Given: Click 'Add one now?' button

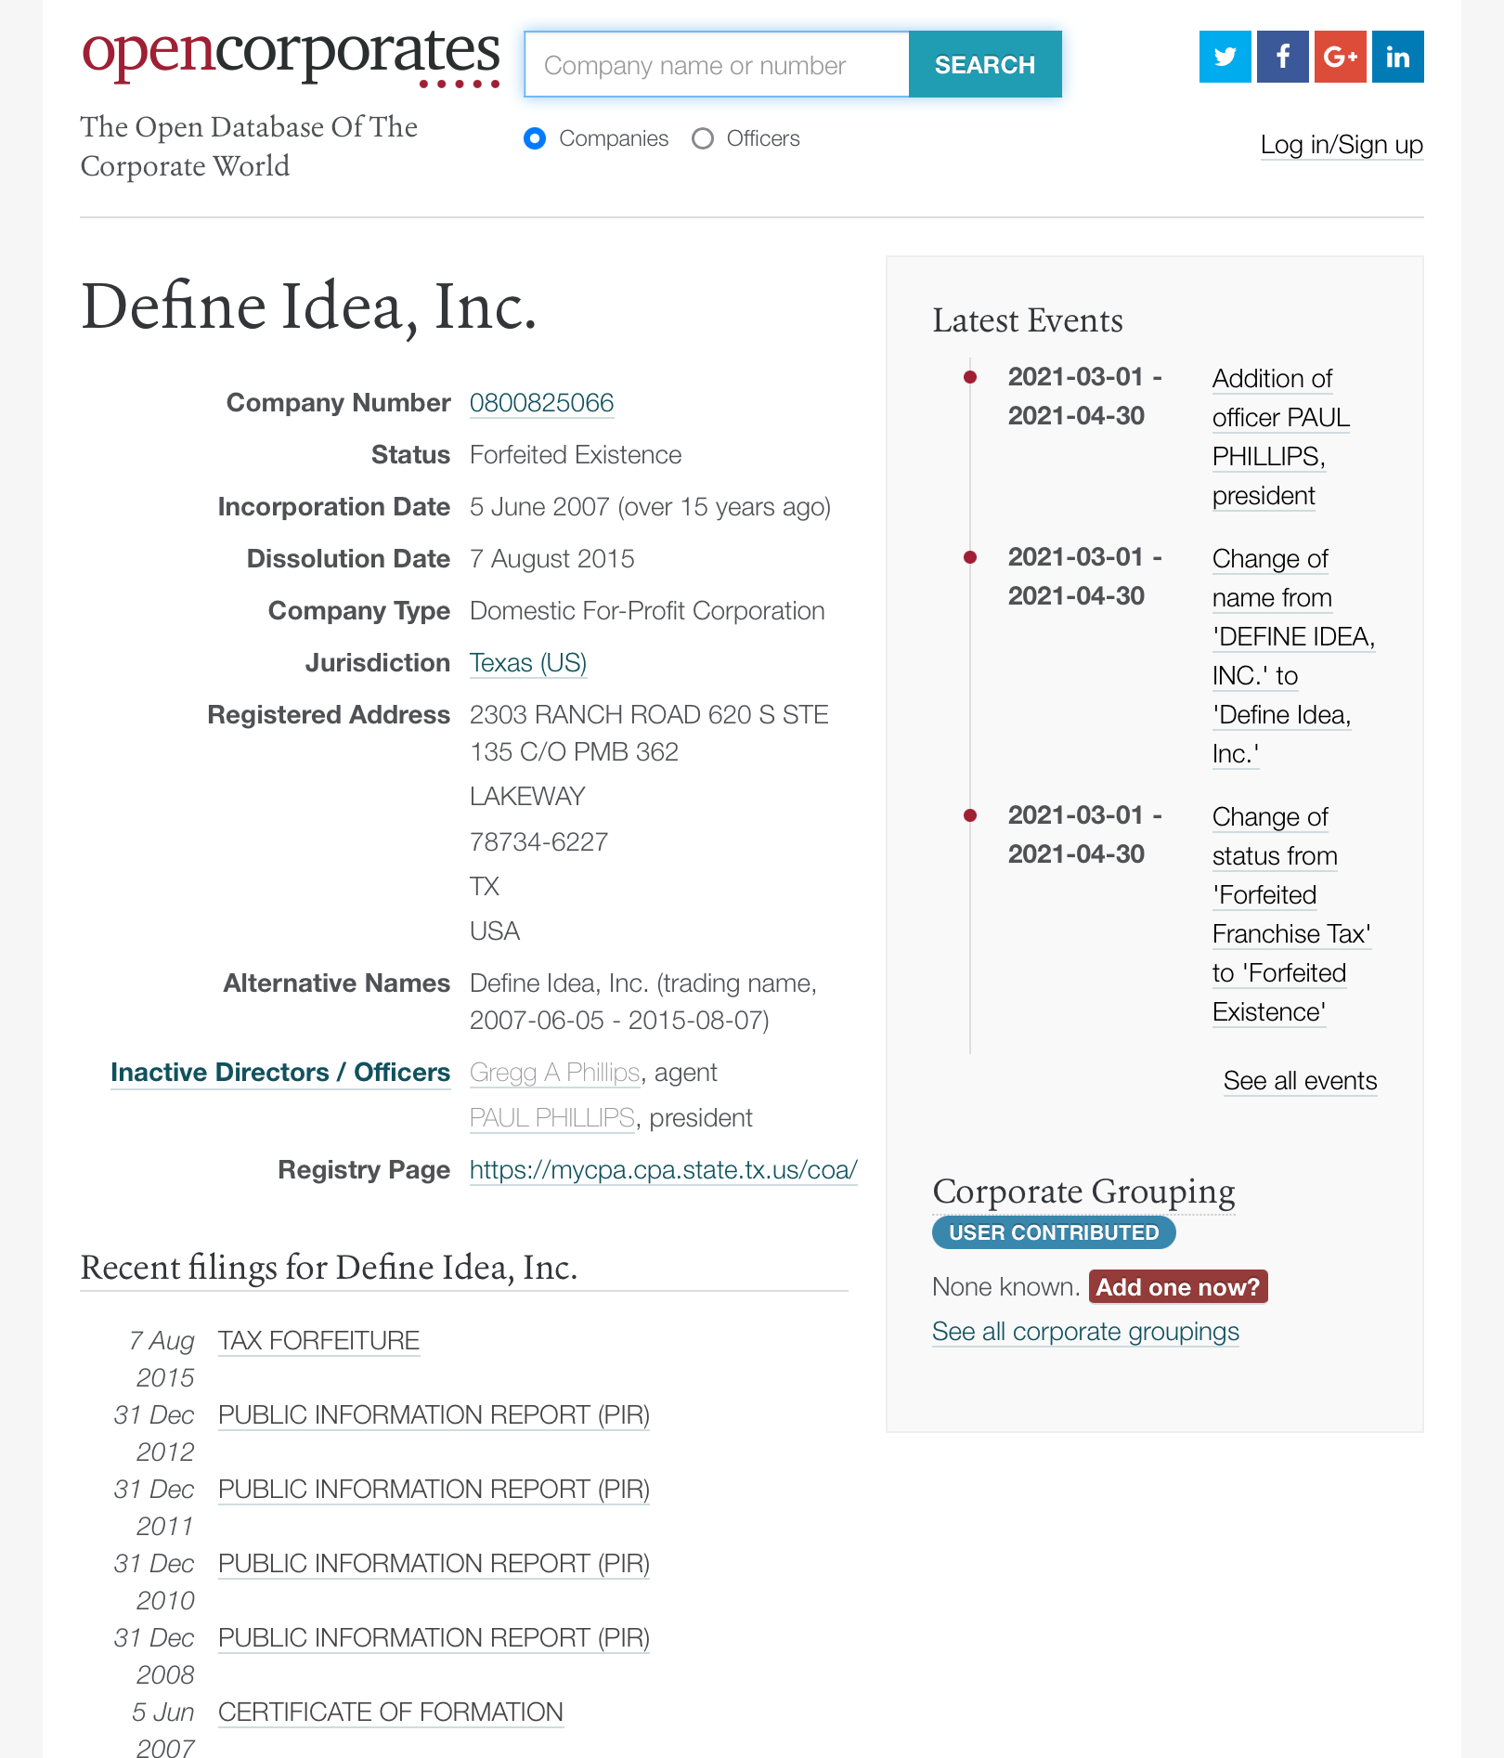Looking at the screenshot, I should click(x=1178, y=1287).
